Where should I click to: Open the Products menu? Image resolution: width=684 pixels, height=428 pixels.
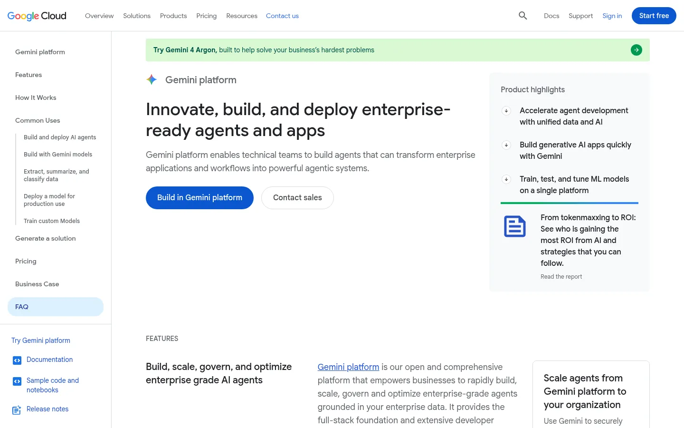(173, 16)
